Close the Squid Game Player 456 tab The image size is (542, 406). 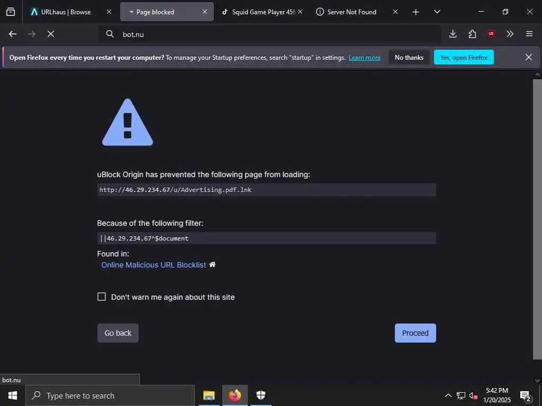[300, 12]
